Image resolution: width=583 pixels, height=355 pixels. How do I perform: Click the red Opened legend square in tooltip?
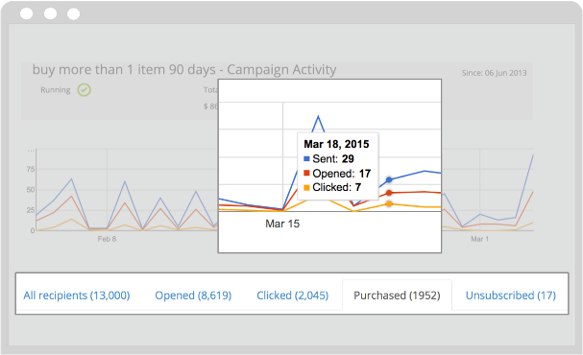coord(306,173)
